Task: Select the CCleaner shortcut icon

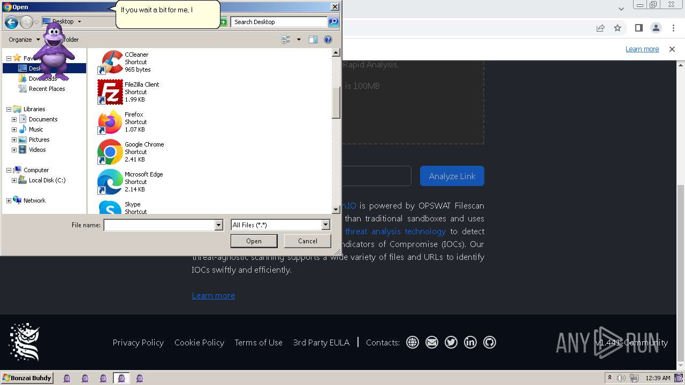Action: pos(110,62)
